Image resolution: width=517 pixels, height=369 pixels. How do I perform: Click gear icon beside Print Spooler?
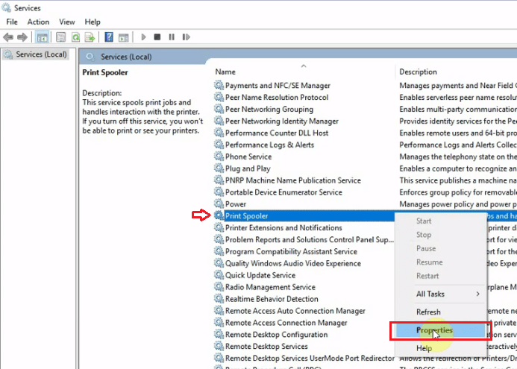pos(219,215)
